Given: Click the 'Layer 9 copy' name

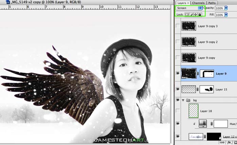Looking at the screenshot, I should [206, 58].
